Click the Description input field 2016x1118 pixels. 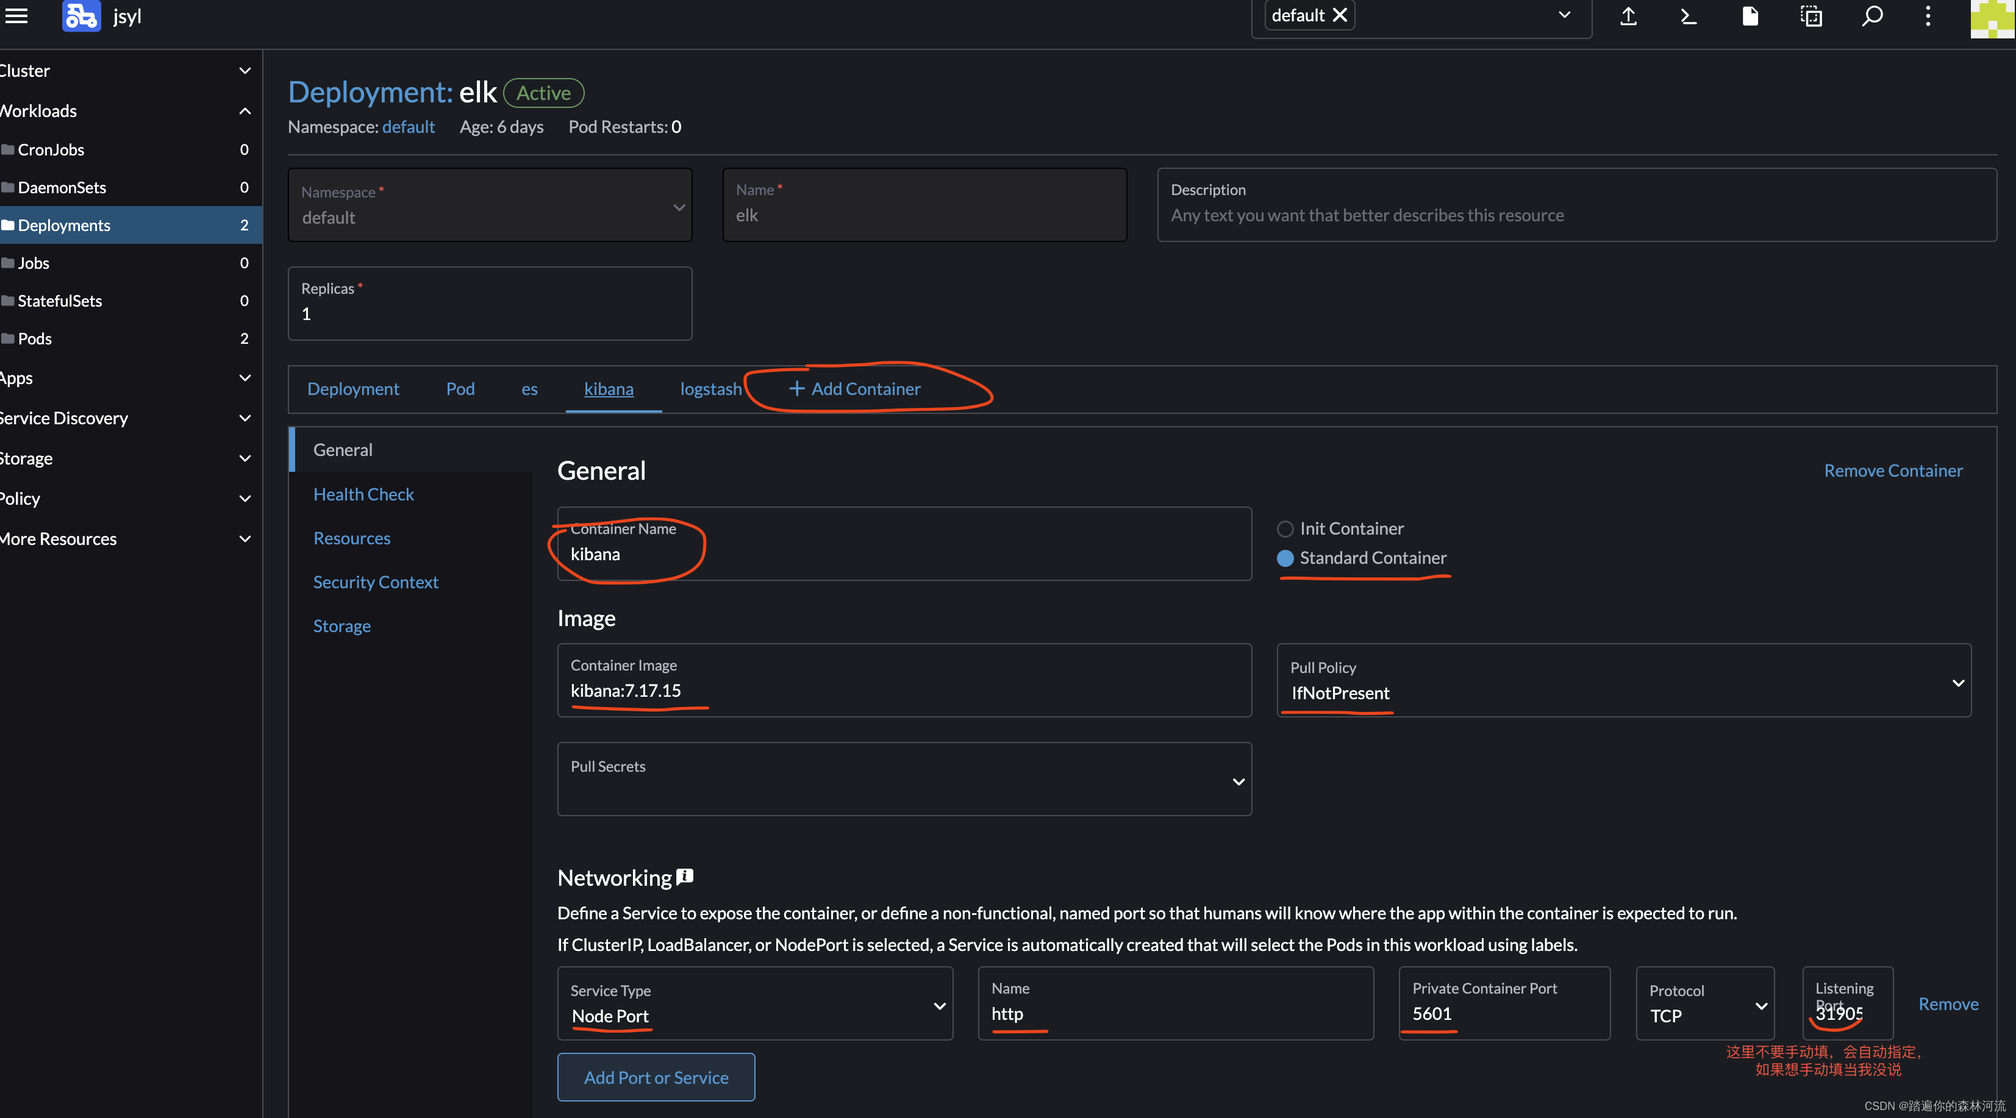1577,205
